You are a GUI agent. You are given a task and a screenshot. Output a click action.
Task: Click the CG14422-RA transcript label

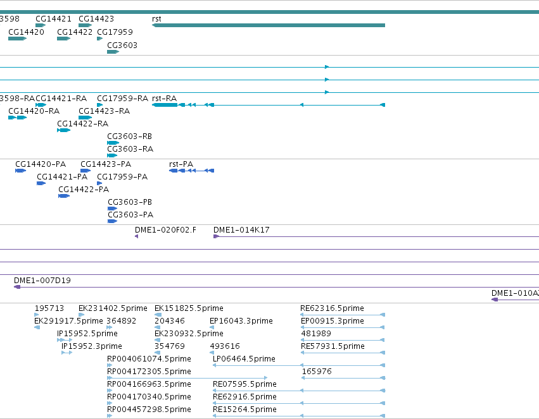tap(82, 124)
